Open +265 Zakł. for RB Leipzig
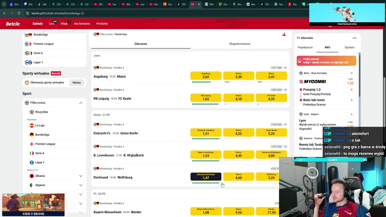 coord(276,90)
